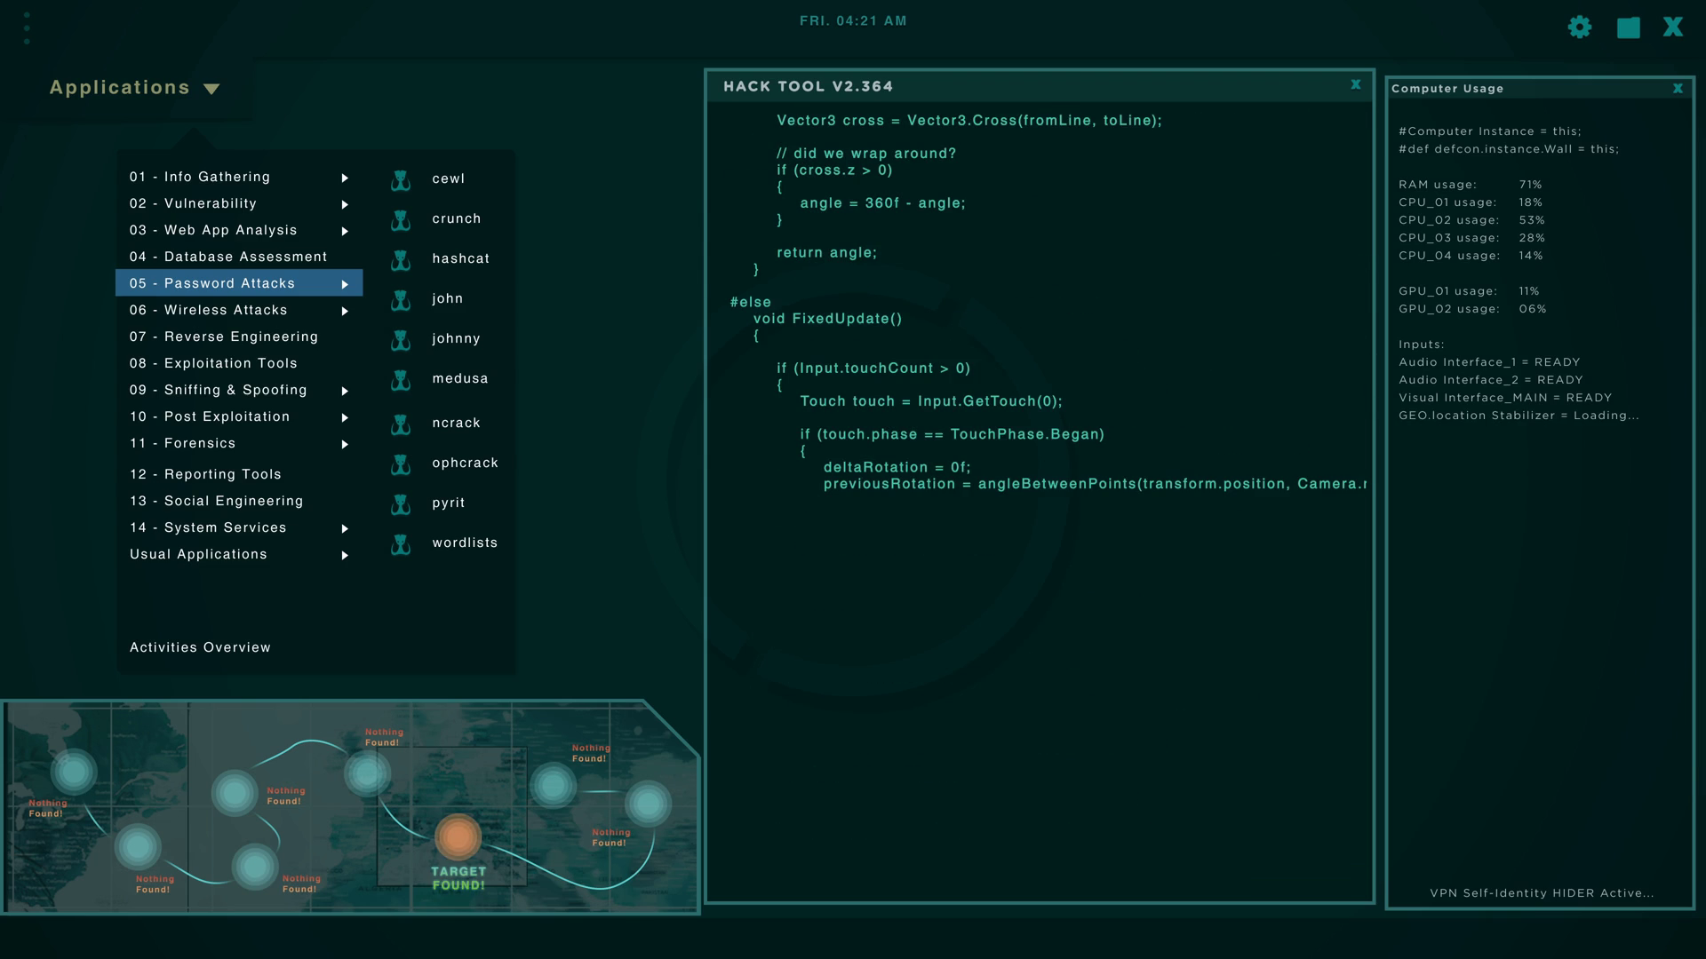Open the 13 - Social Engineering entry
The image size is (1706, 959).
[217, 501]
